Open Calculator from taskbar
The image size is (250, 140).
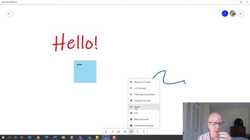pyautogui.click(x=72, y=137)
